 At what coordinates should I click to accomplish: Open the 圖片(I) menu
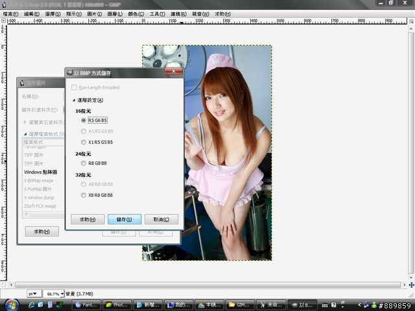[95, 14]
